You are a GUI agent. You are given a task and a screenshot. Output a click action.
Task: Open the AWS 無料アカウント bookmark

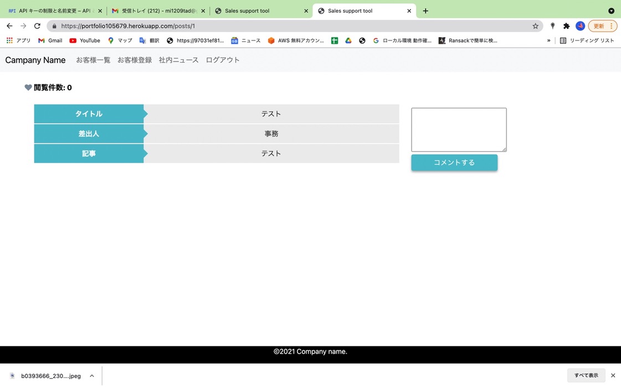click(296, 40)
